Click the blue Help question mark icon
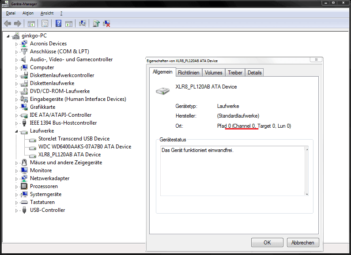 (x=58, y=23)
